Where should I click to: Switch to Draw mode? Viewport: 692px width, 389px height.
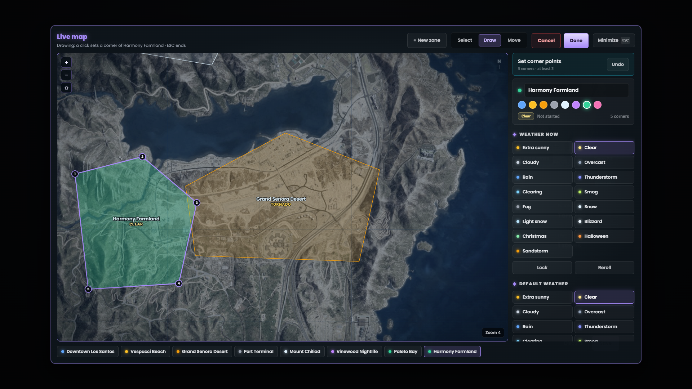click(x=490, y=40)
